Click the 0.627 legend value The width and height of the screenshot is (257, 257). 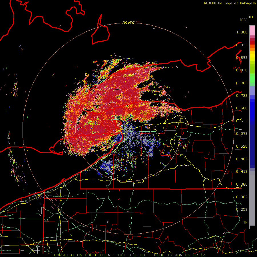(x=242, y=121)
